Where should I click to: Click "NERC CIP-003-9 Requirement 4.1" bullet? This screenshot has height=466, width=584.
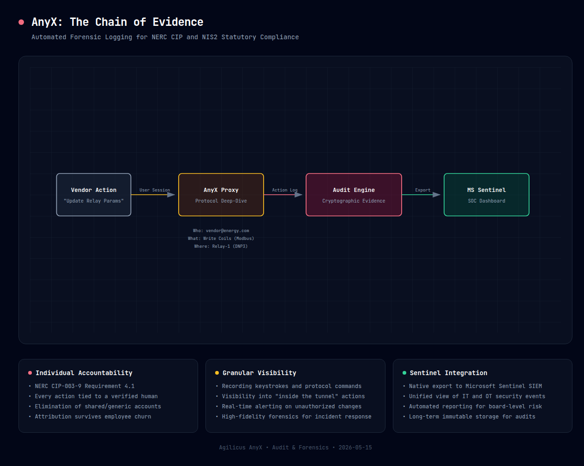coord(85,386)
